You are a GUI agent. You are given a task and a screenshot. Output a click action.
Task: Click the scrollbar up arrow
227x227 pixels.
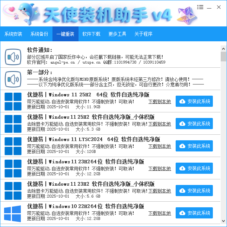[x=223, y=49]
